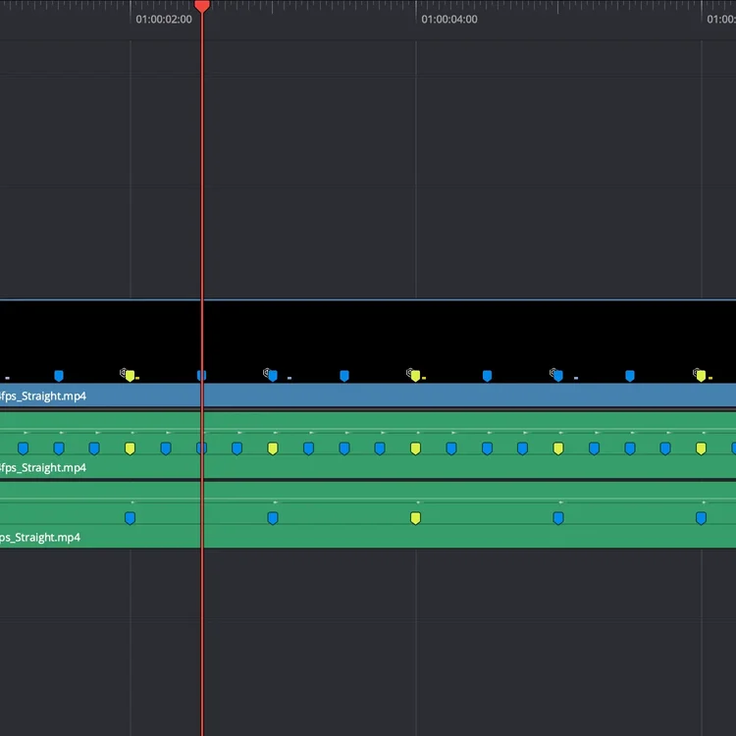Select video clip's yellow marker near 01:00:02:00
Screen dimensions: 736x736
[130, 376]
